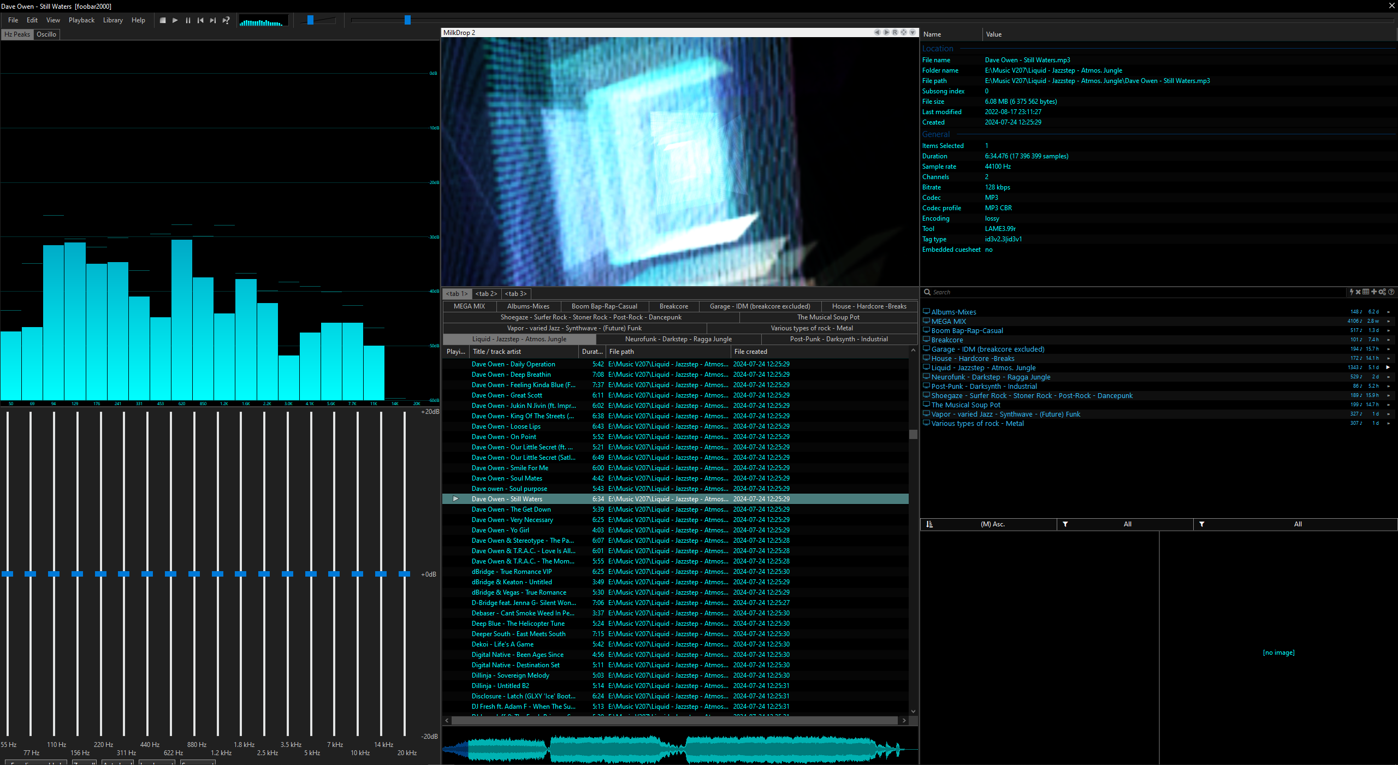Click the filter funnel icon beside first All
The height and width of the screenshot is (765, 1398).
[x=1065, y=524]
